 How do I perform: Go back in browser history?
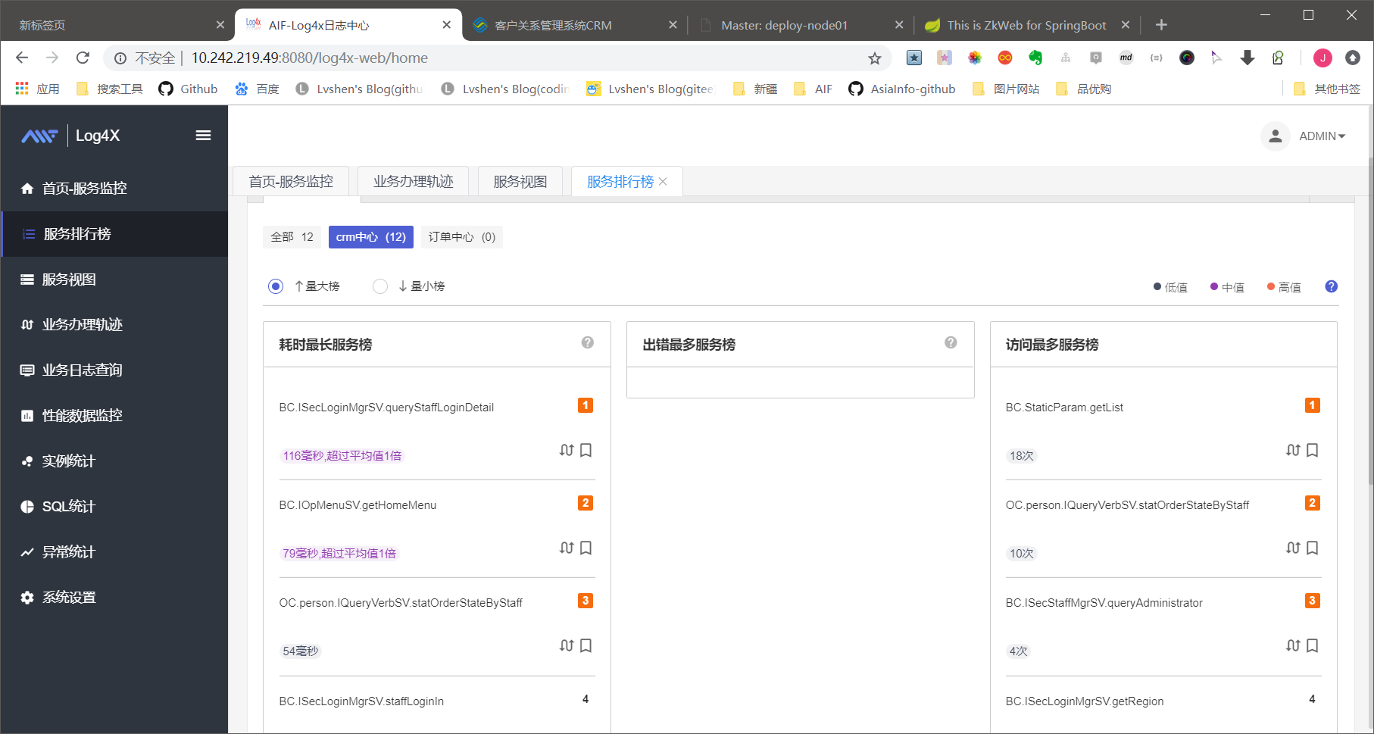click(x=22, y=58)
